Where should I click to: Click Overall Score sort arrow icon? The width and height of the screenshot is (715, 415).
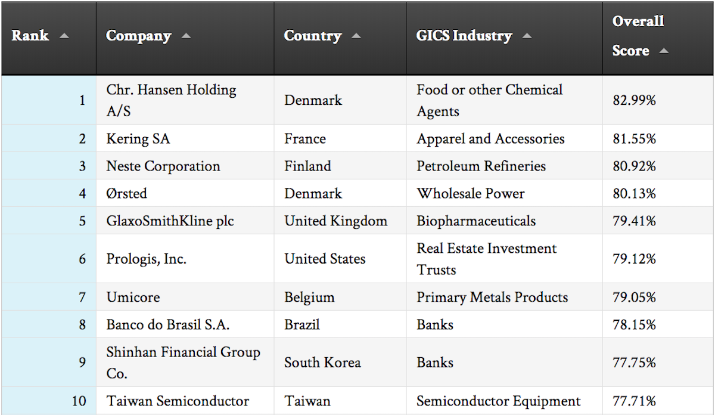[664, 51]
